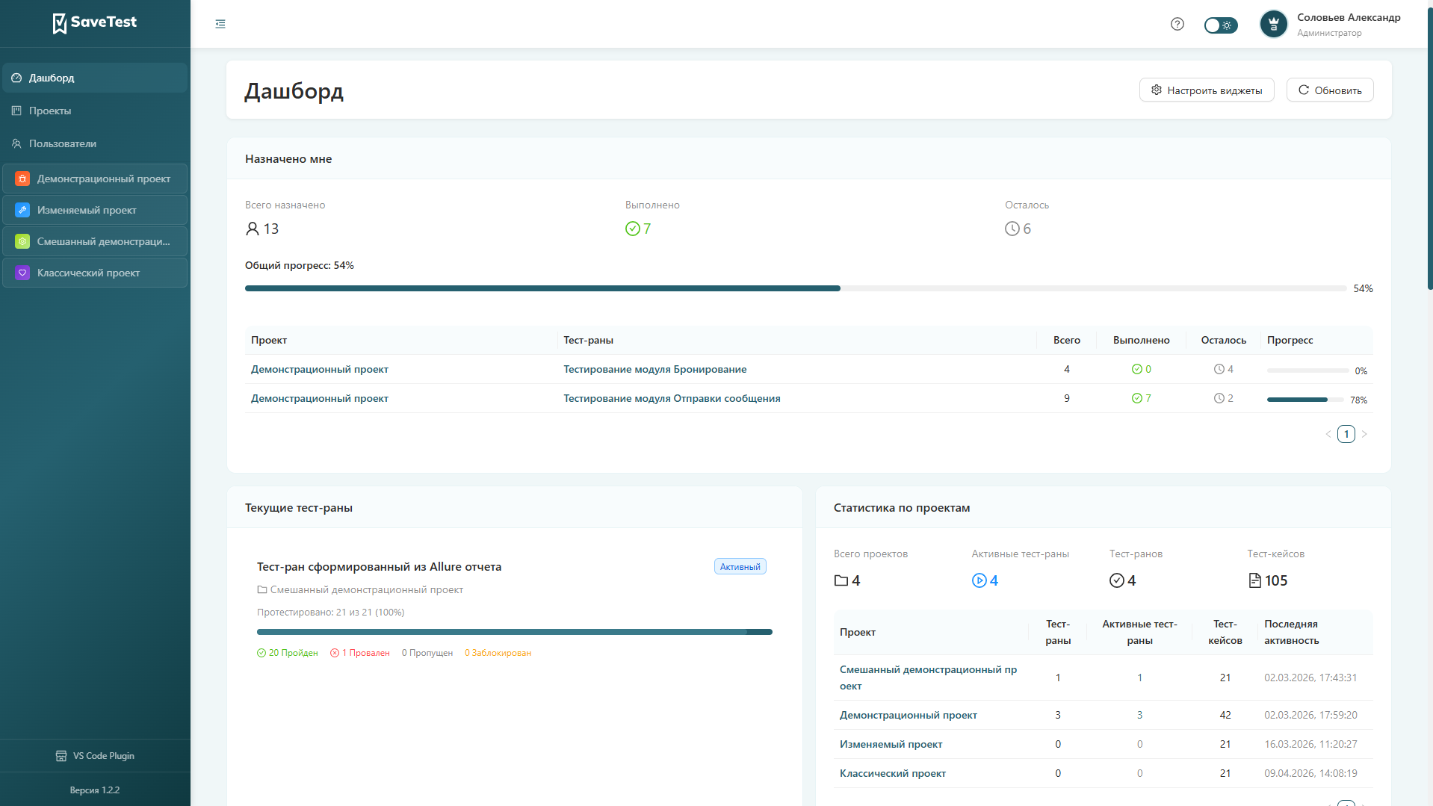Collapse the sidebar with the menu fold icon

click(220, 24)
